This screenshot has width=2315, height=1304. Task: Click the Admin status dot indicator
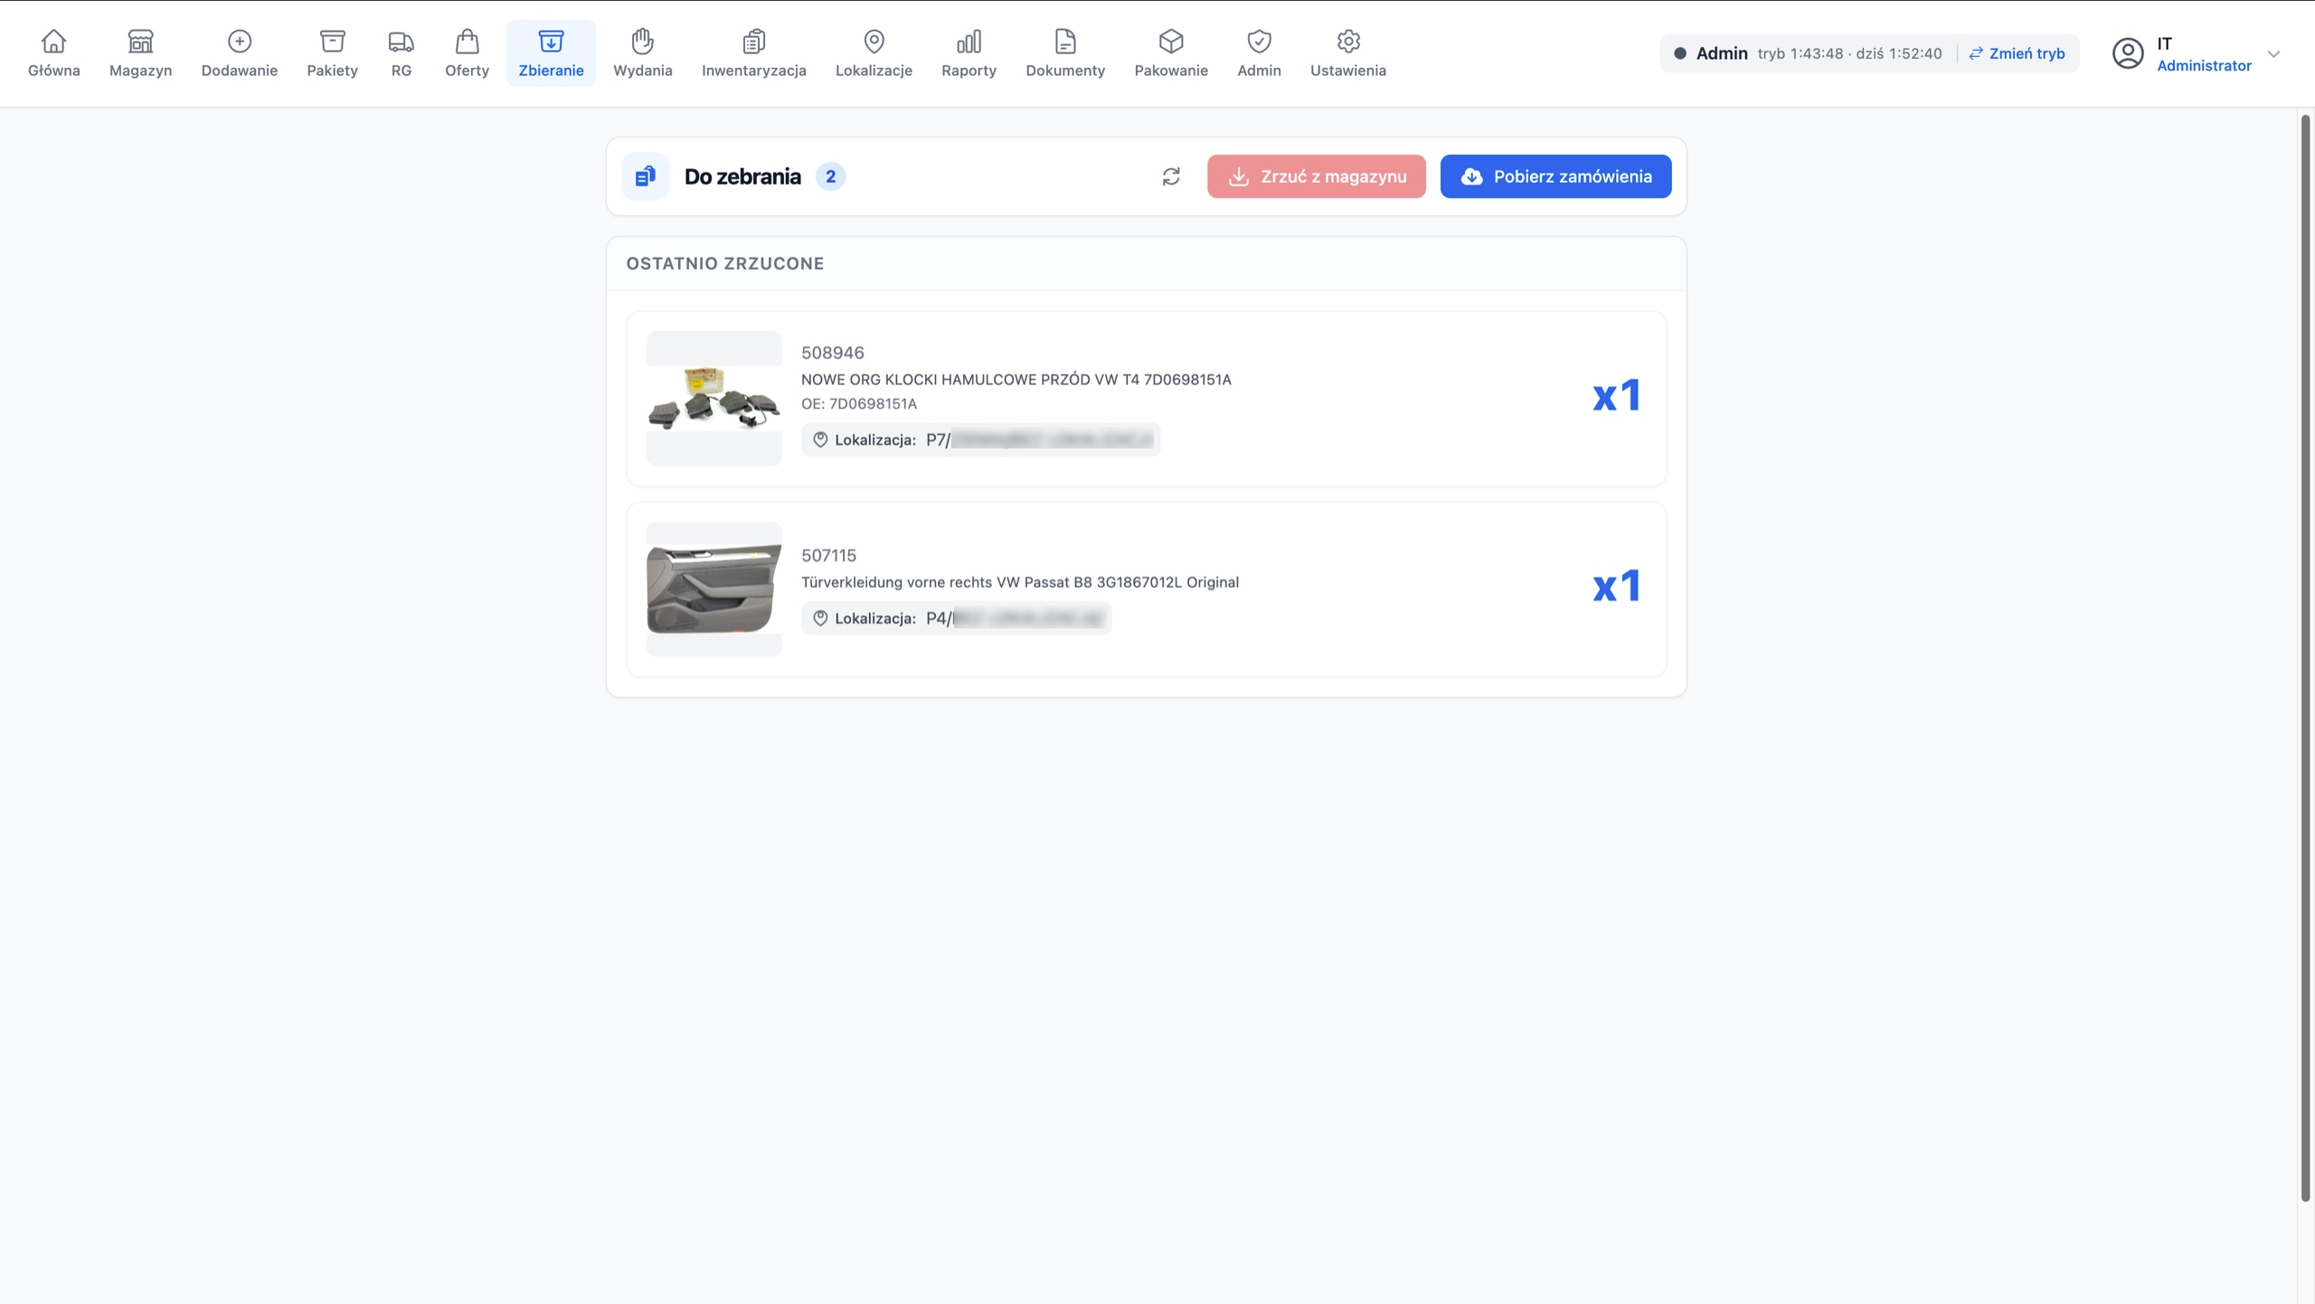[x=1679, y=53]
